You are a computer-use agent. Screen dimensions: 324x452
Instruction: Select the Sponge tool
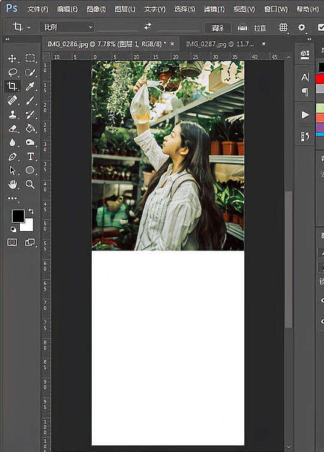[30, 142]
